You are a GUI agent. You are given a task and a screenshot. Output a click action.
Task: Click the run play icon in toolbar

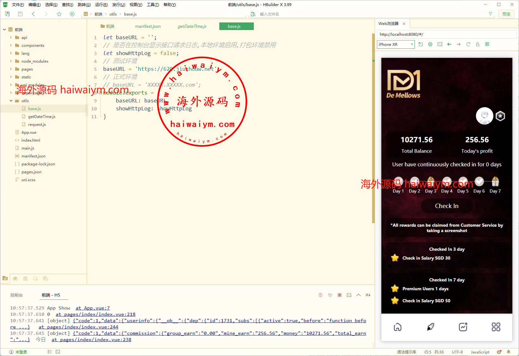pyautogui.click(x=72, y=14)
